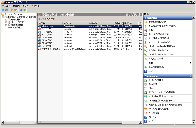Screen dimensions: 196x128
Task: Click the action pane scrollbar up arrow
Action: tap(194, 17)
